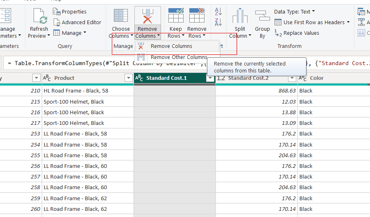The image size is (370, 217).
Task: Expand the Refresh Preview dropdown arrow
Action: (x=49, y=35)
